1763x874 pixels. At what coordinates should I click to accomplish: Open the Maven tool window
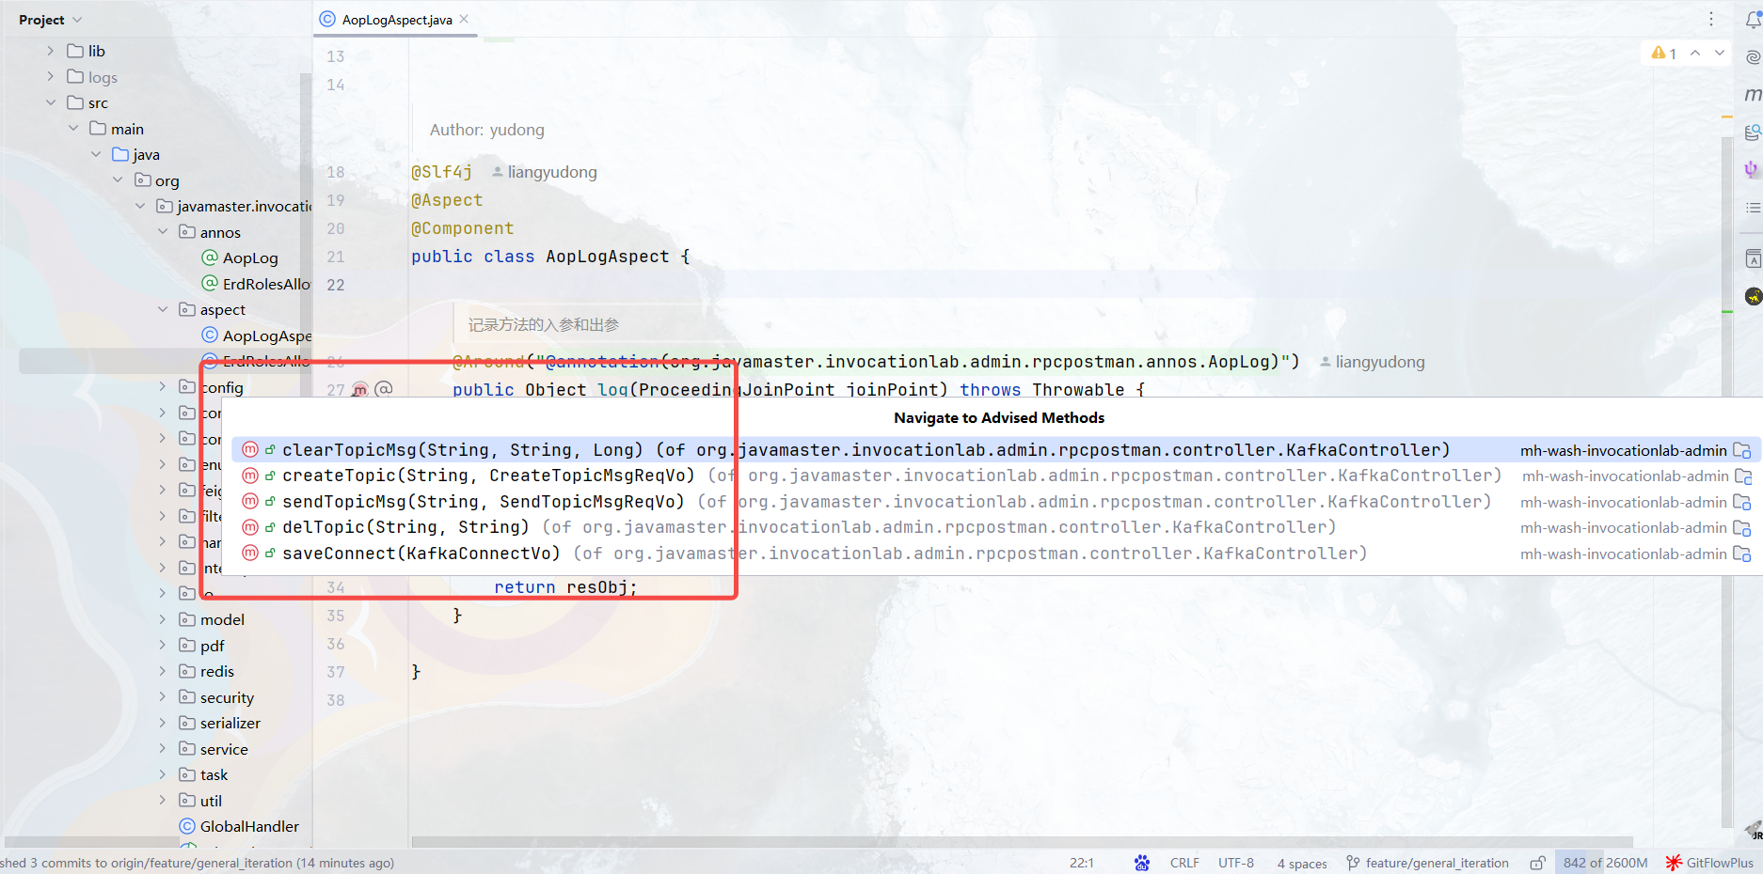tap(1752, 93)
